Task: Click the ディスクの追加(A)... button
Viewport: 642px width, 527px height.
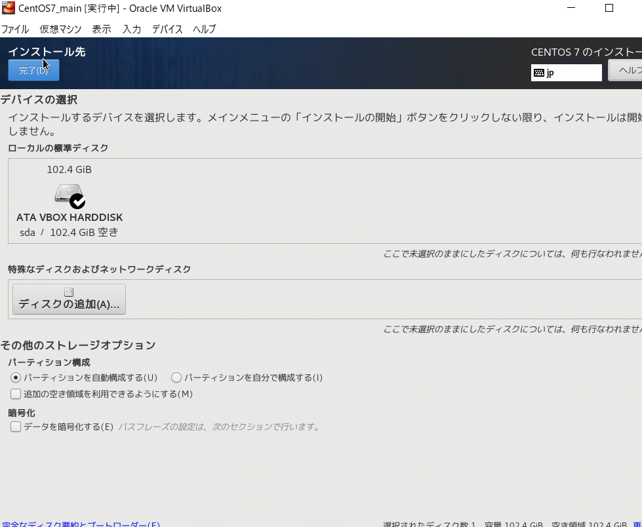Action: pos(69,299)
